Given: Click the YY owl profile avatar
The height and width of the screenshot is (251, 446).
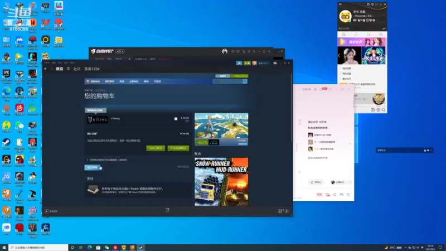Looking at the screenshot, I should pyautogui.click(x=345, y=16).
